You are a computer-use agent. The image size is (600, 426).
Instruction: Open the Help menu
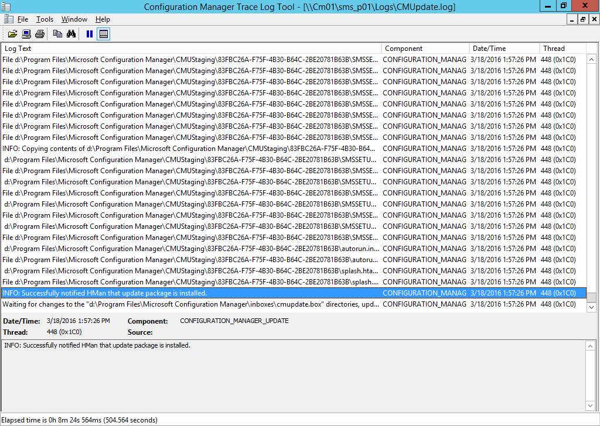click(103, 19)
